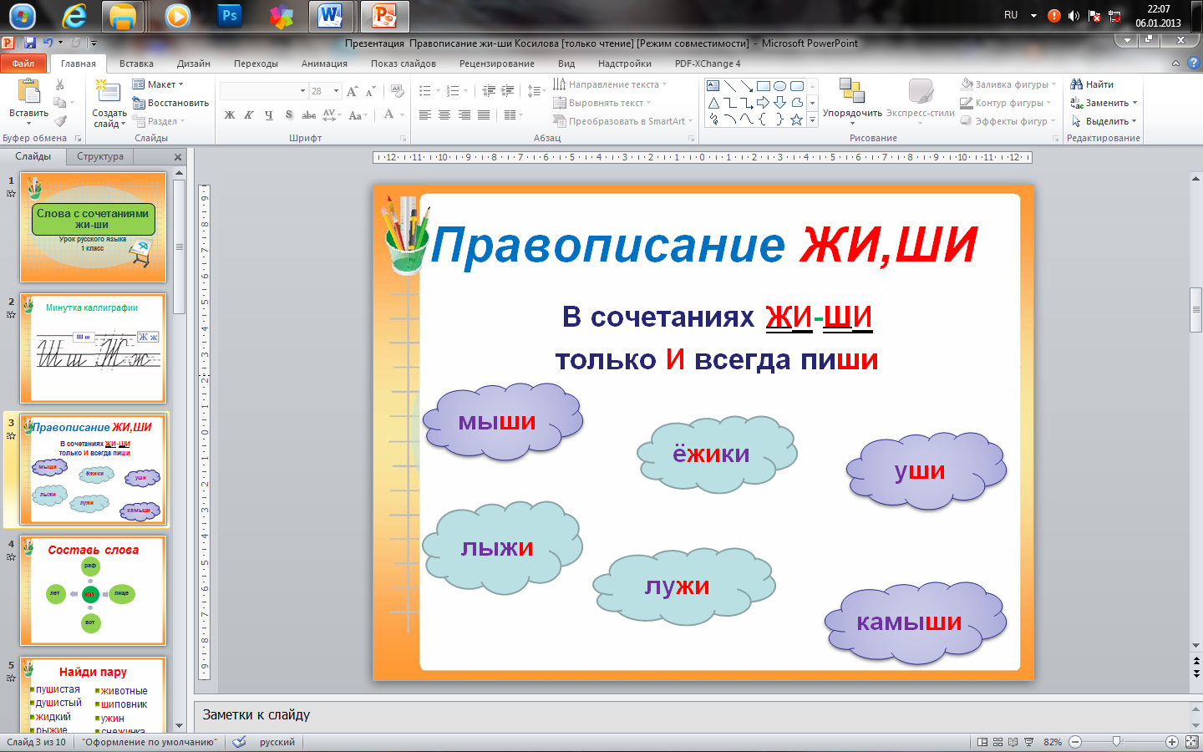Select slide 2 Минутка каллиграфии thumbnail

[x=94, y=348]
